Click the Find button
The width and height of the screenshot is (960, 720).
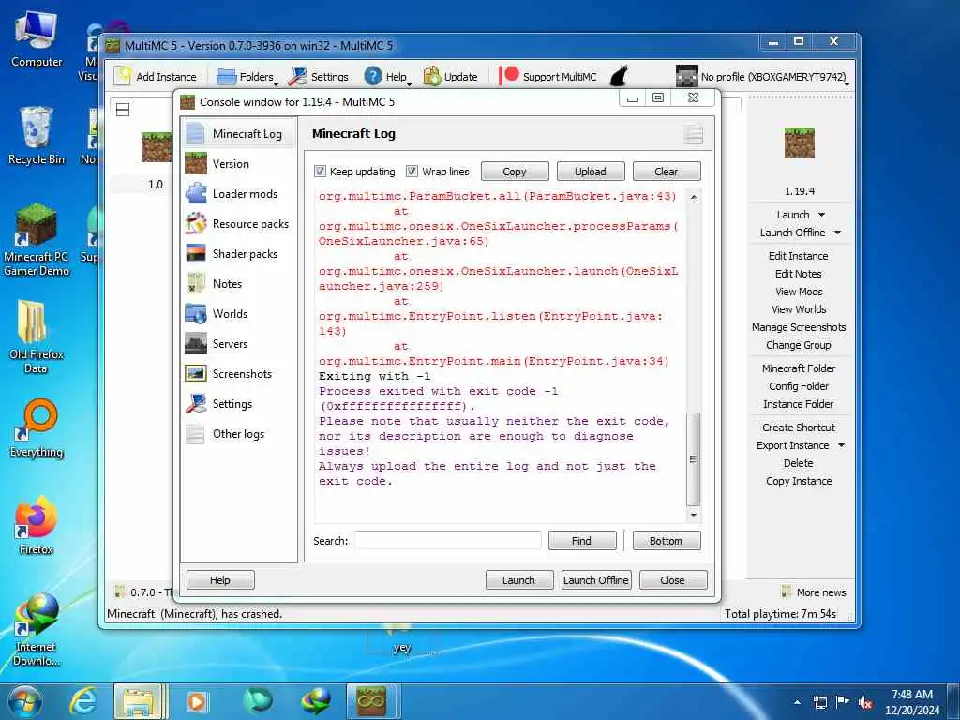coord(581,541)
